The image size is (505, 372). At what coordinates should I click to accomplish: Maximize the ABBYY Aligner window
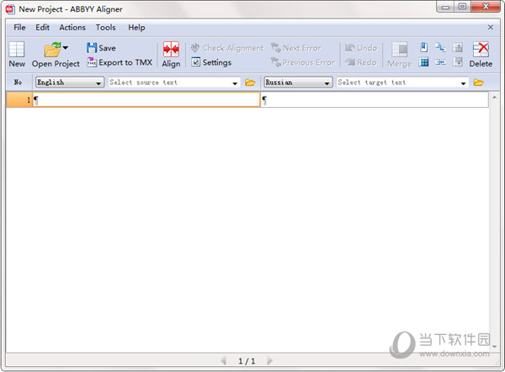[x=462, y=7]
